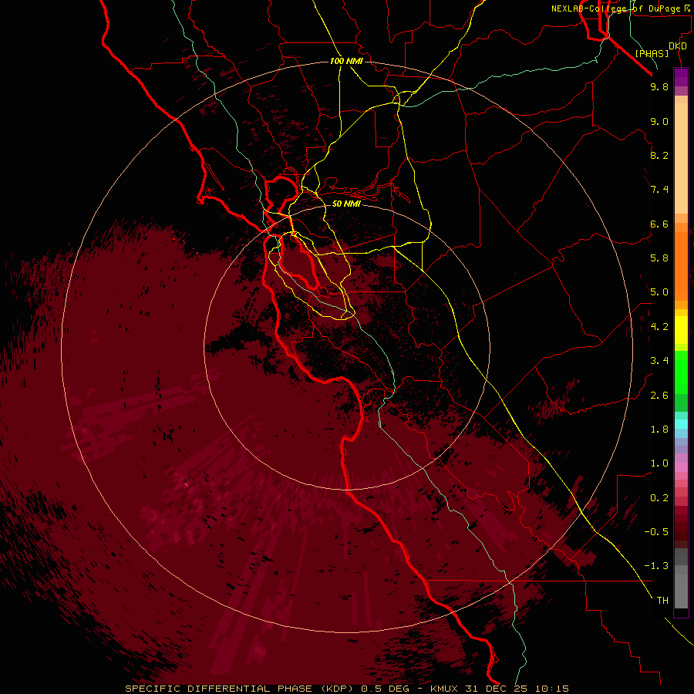The height and width of the screenshot is (694, 694).
Task: Select the 1.0 value on the color scale
Action: coord(659,463)
